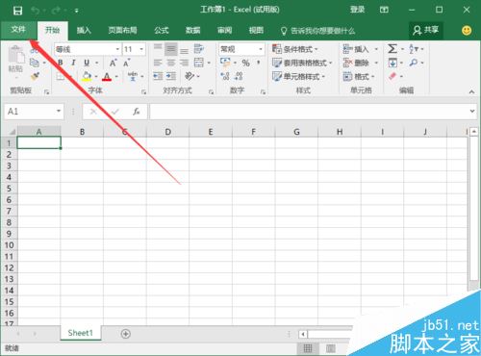Image resolution: width=481 pixels, height=356 pixels.
Task: Click Increase Indent icon
Action: pos(171,76)
